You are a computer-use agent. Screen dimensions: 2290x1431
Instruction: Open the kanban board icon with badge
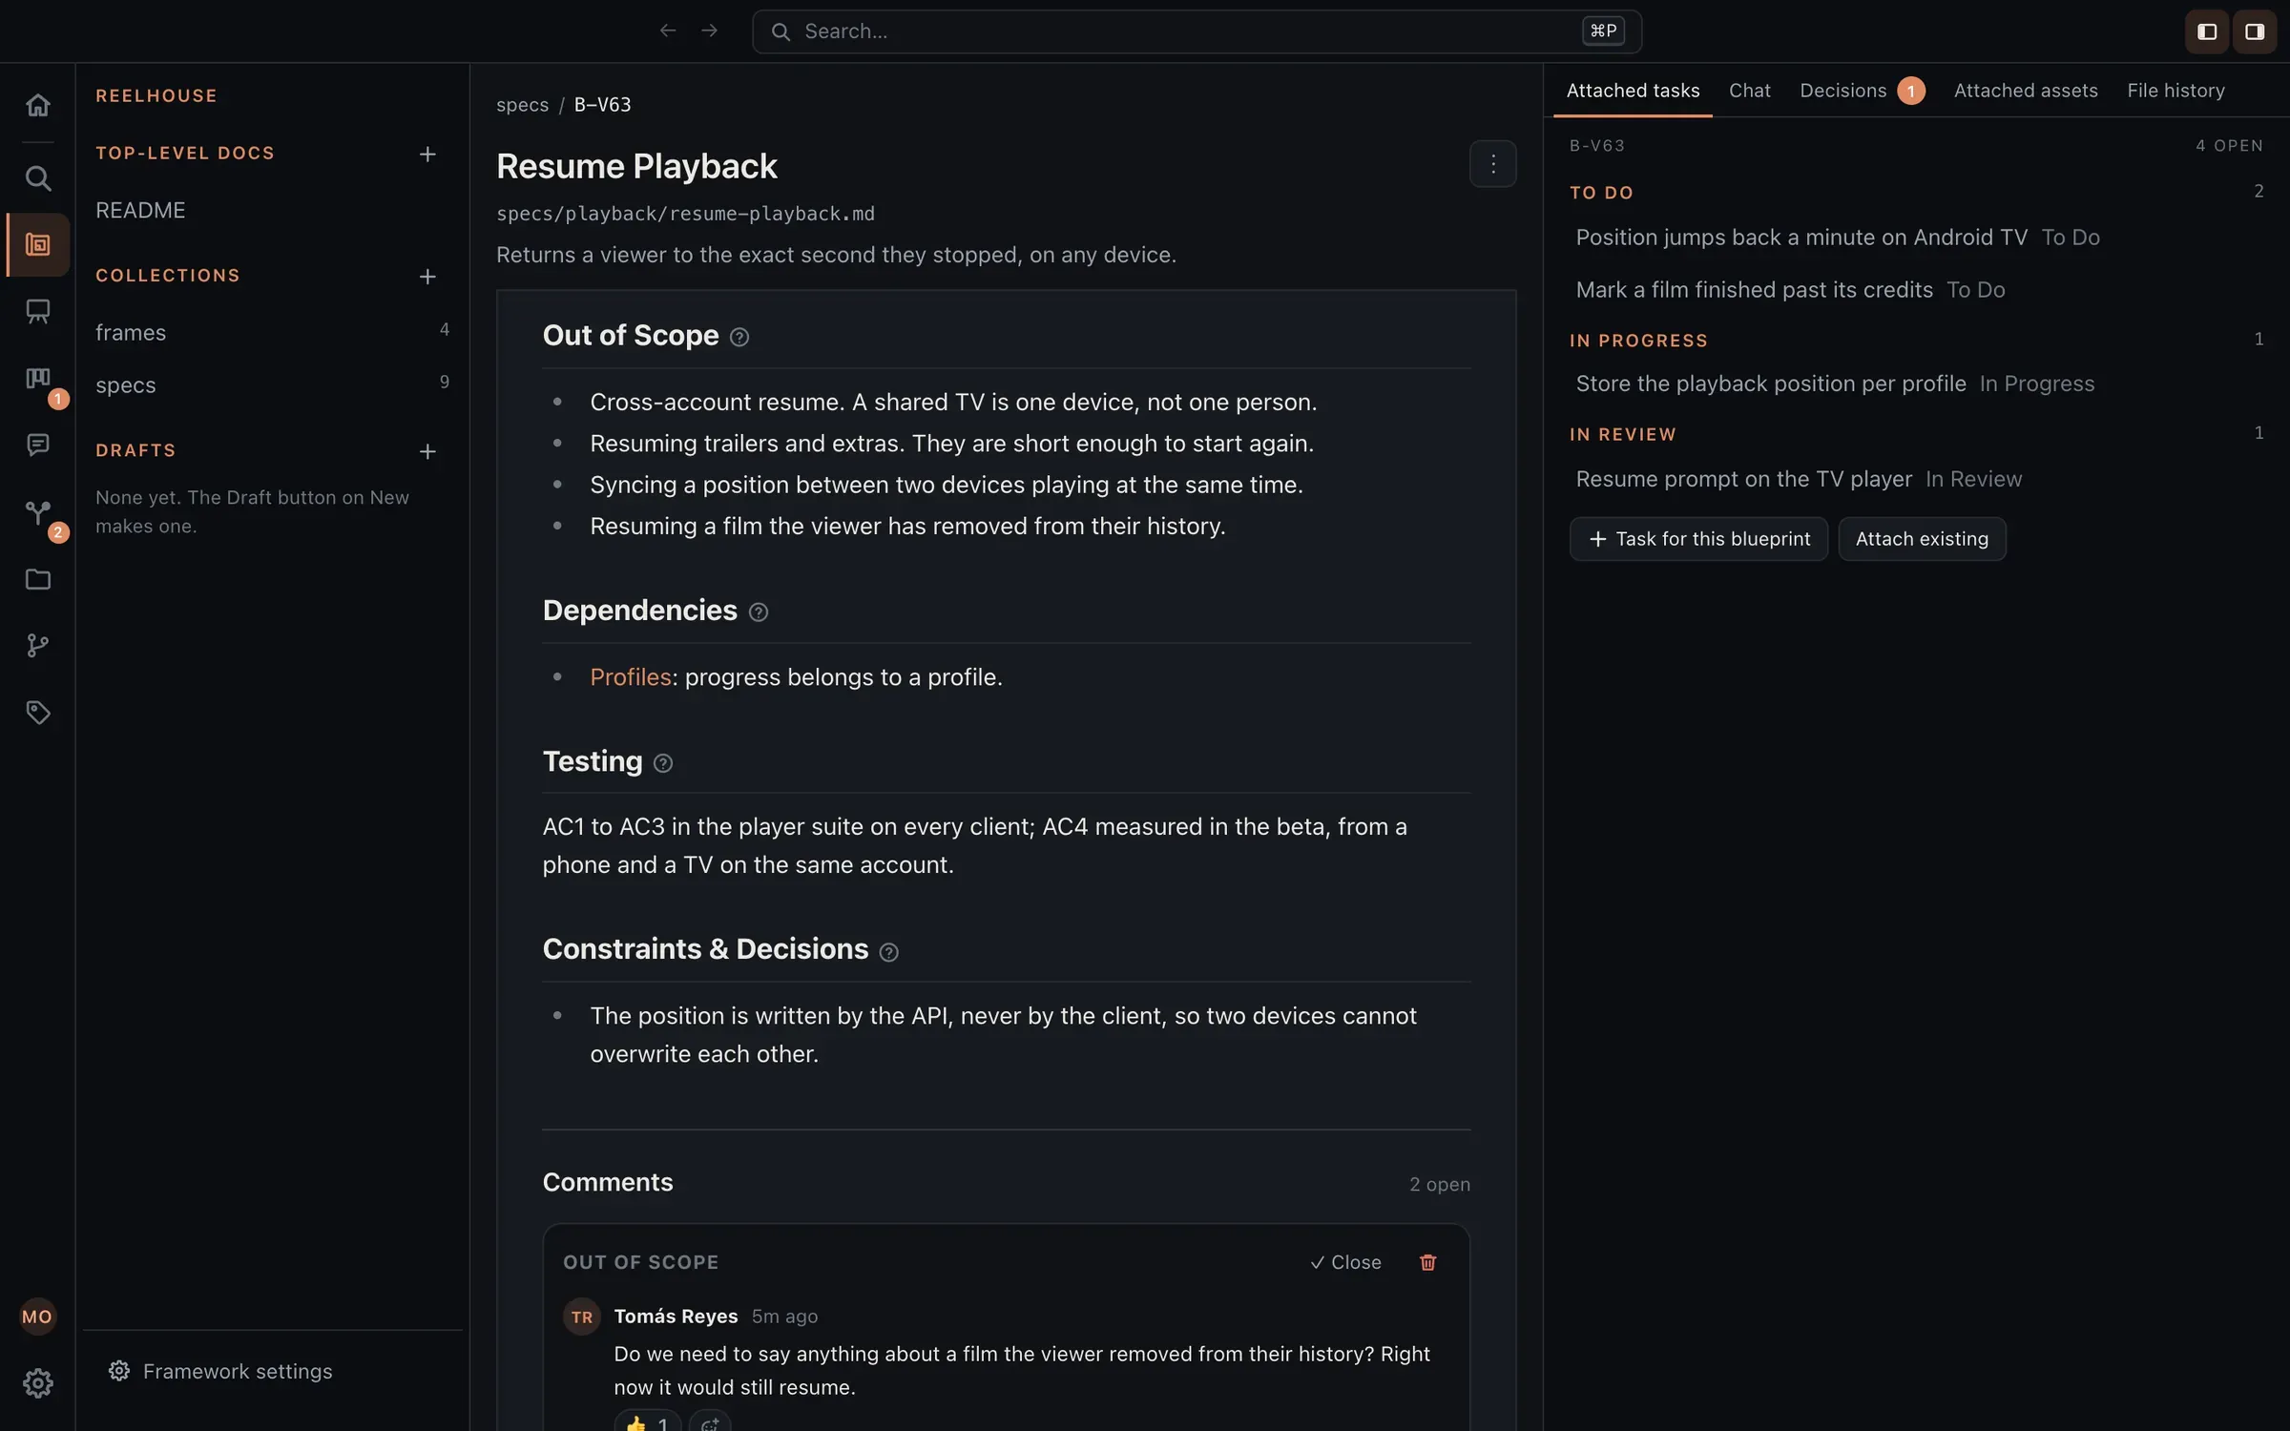(x=38, y=380)
